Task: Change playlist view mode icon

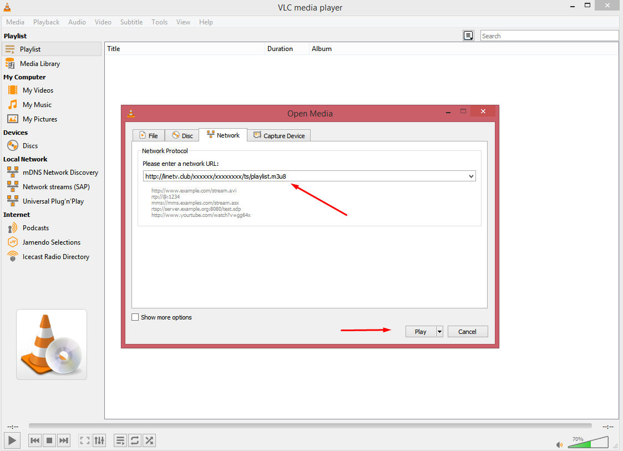Action: pyautogui.click(x=468, y=36)
